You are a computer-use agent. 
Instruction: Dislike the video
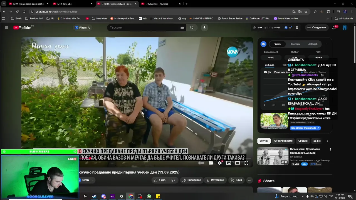173,180
